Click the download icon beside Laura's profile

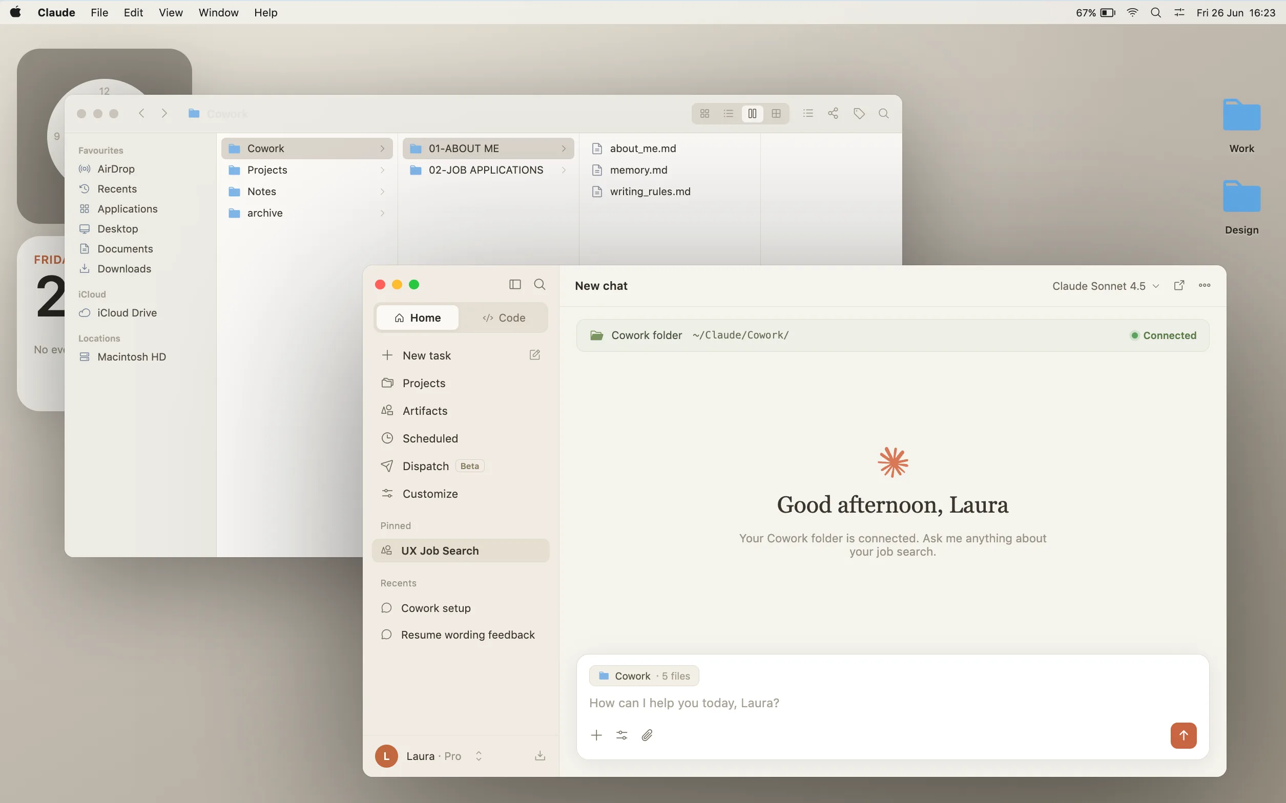(540, 756)
